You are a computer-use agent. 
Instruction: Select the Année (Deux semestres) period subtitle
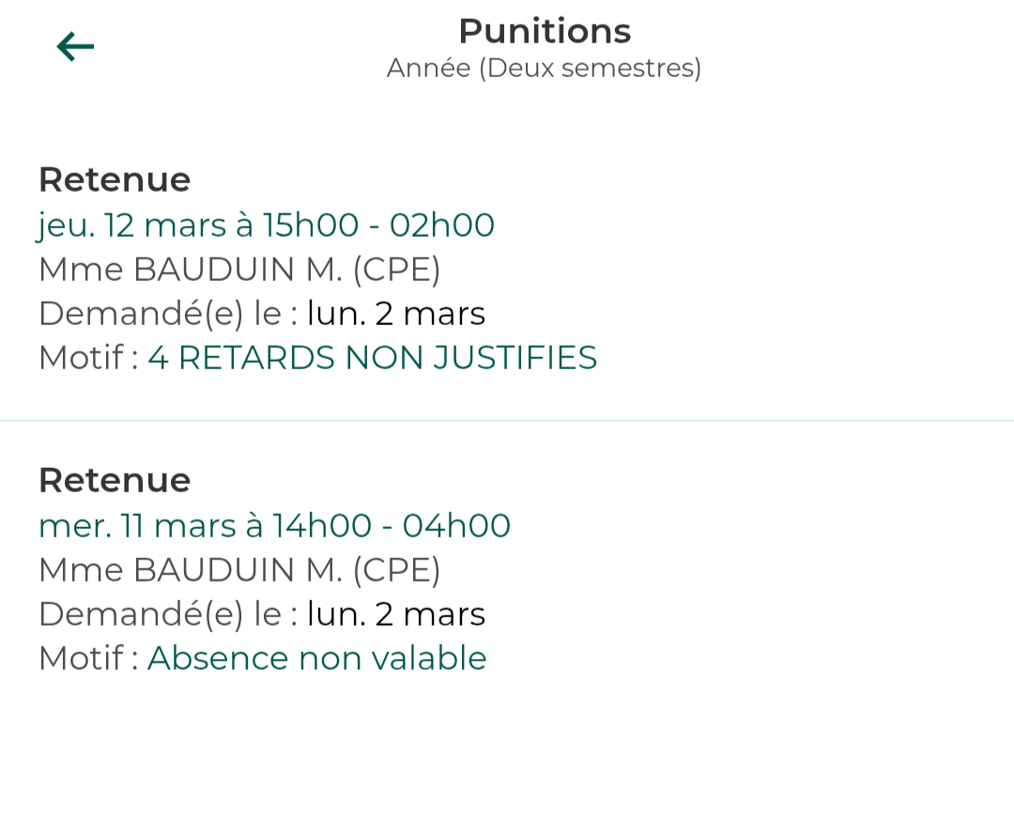tap(545, 68)
